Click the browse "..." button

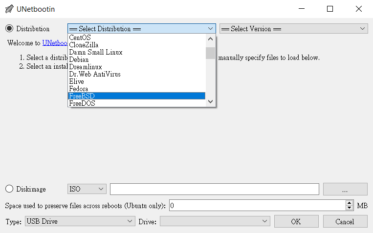pos(345,189)
